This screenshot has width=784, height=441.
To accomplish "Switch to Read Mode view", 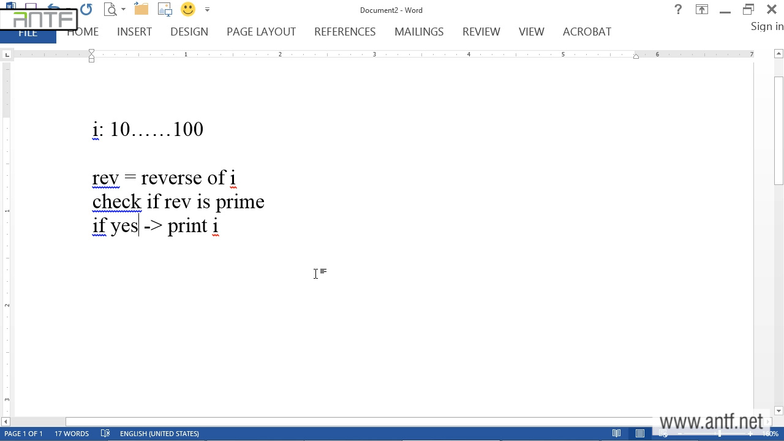I will 617,434.
